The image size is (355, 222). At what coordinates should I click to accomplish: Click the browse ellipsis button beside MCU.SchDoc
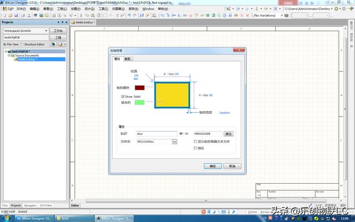point(174,142)
